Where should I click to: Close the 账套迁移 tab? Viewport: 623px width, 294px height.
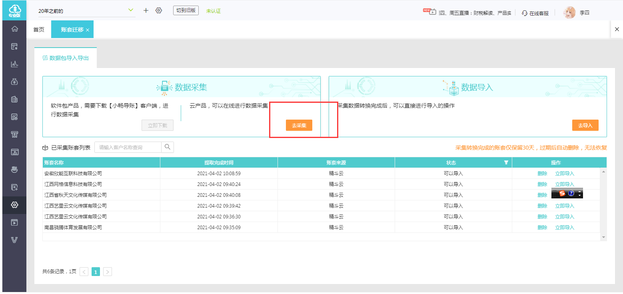click(x=88, y=30)
